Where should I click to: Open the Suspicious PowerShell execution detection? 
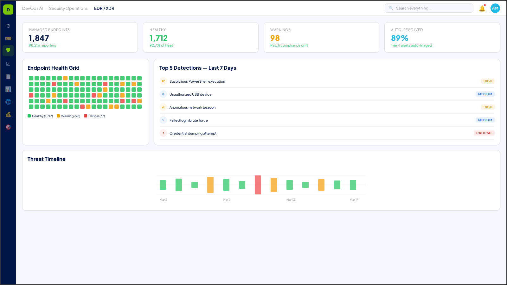pyautogui.click(x=197, y=81)
